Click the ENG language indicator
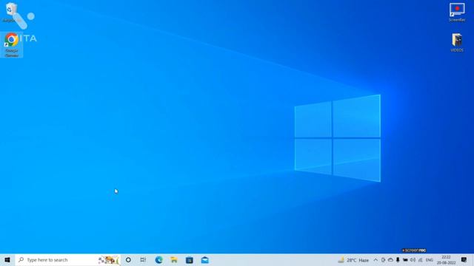Screen dimensions: 474x266 (430, 259)
